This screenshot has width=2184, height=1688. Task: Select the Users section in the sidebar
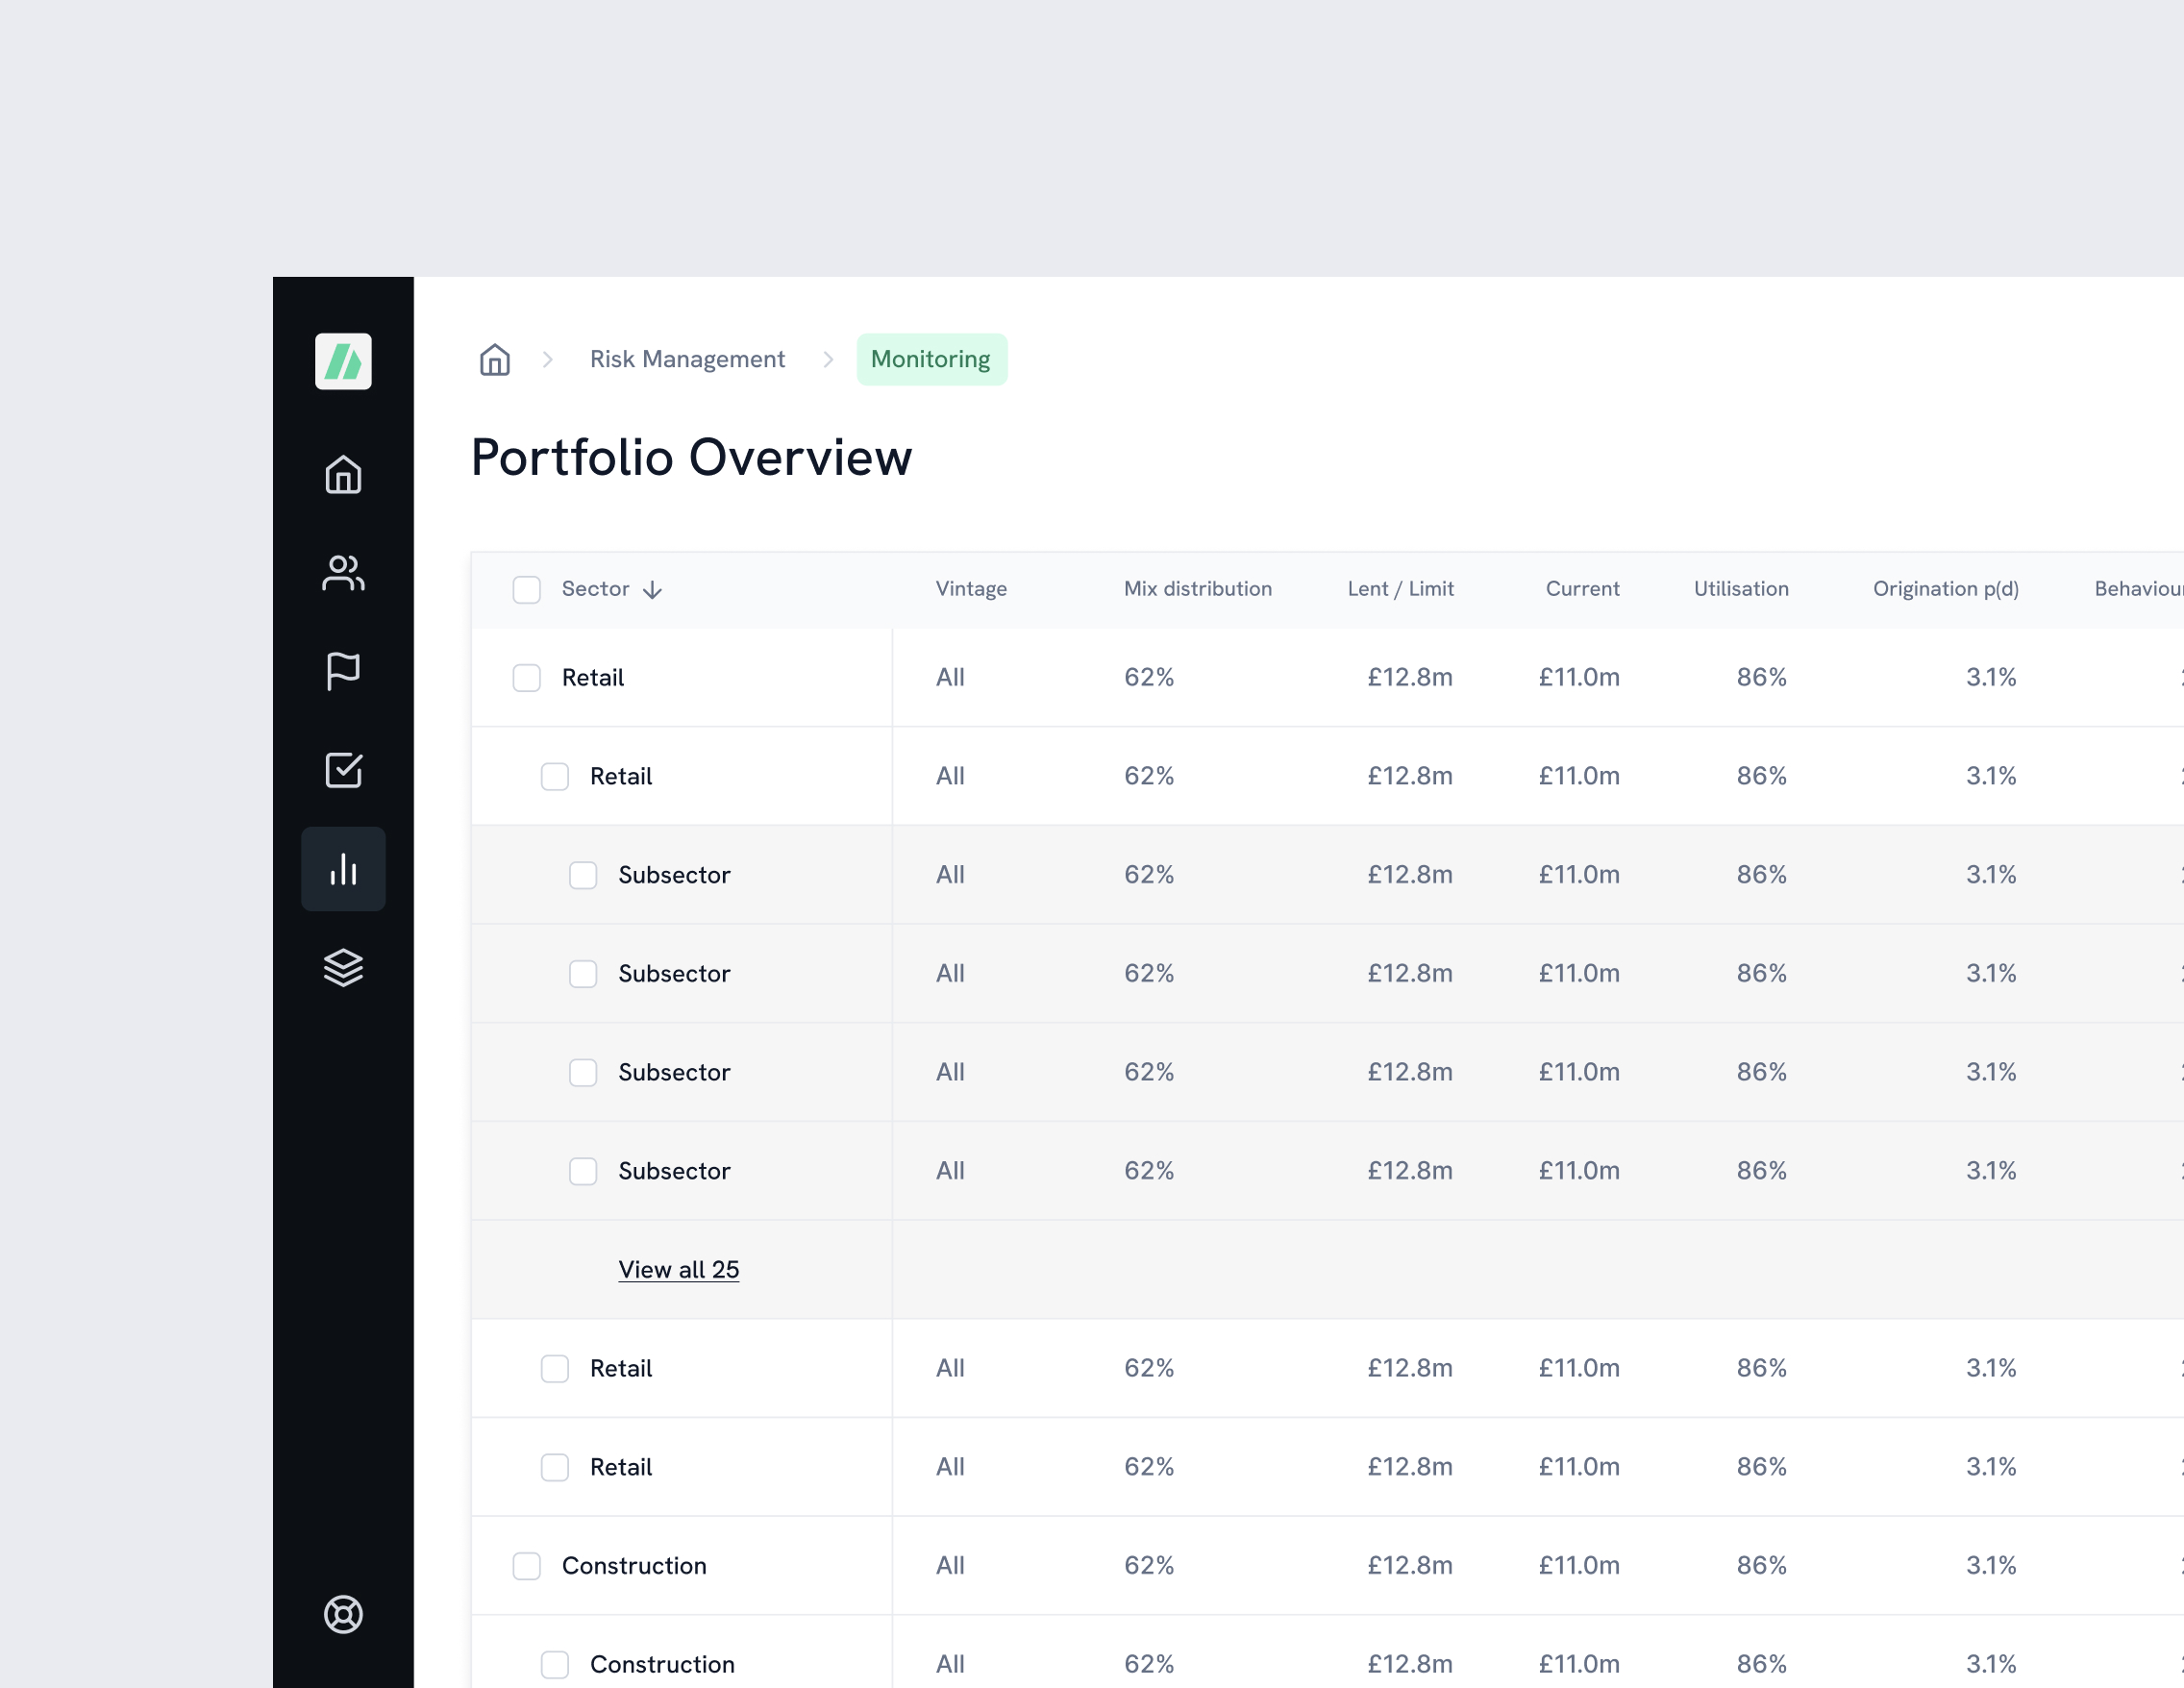tap(343, 573)
